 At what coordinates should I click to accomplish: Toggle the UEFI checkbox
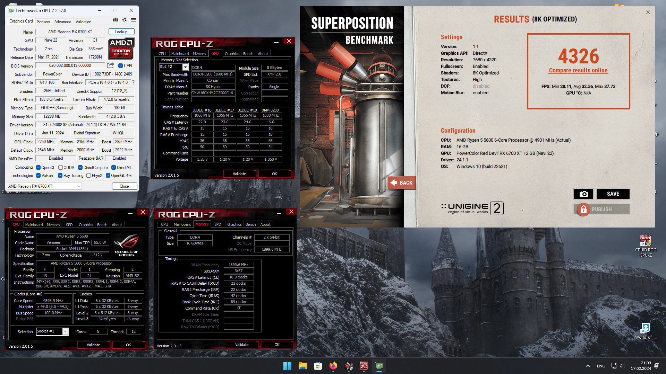click(x=120, y=65)
